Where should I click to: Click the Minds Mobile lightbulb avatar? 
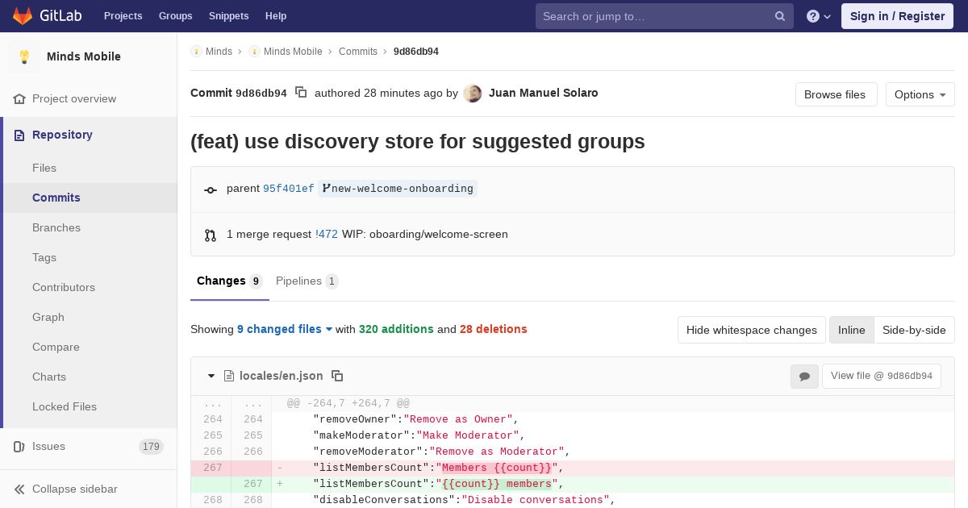pos(24,56)
